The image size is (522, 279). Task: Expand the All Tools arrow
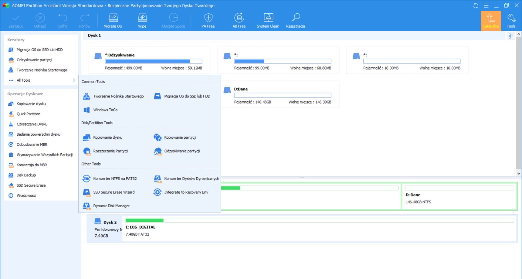point(74,80)
